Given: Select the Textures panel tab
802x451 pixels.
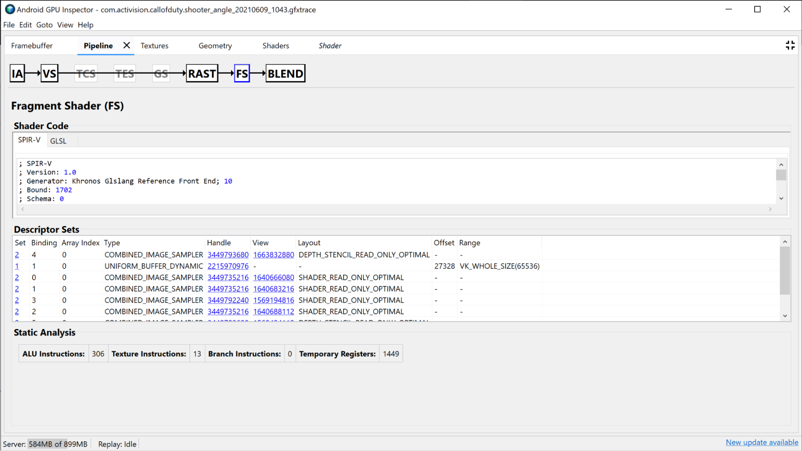Looking at the screenshot, I should tap(154, 45).
